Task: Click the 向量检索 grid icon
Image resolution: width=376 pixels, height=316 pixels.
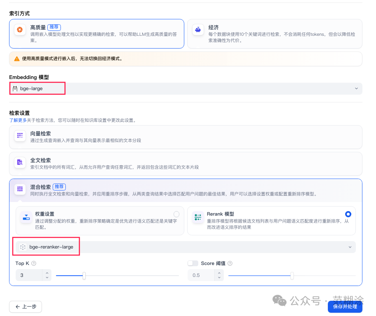Action: click(x=20, y=136)
